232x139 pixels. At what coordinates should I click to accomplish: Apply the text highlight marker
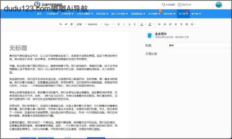[x=150, y=24]
